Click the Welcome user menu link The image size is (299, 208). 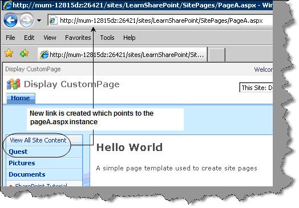[264, 70]
